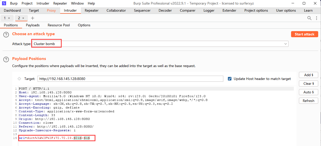Viewport: 321px width, 146px height.
Task: Click the Referer header line
Action: point(56,127)
